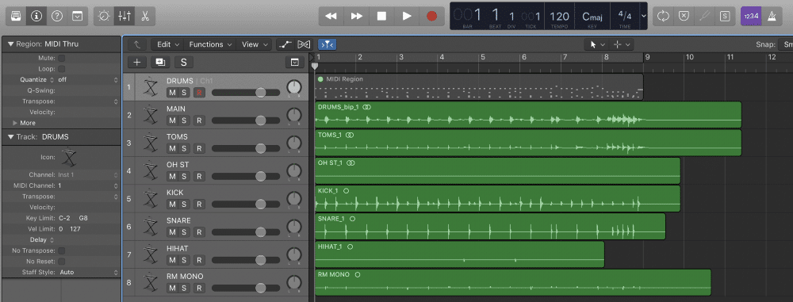Open the Editors scissors button

[144, 16]
